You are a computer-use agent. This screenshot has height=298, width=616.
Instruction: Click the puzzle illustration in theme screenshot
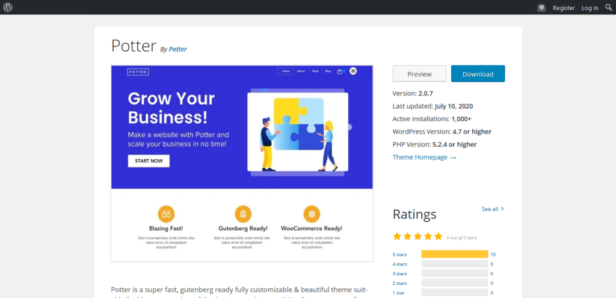pos(297,132)
